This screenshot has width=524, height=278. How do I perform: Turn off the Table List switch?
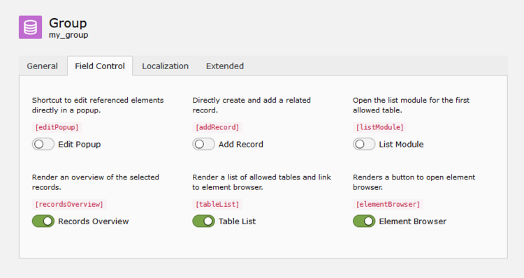tap(203, 221)
